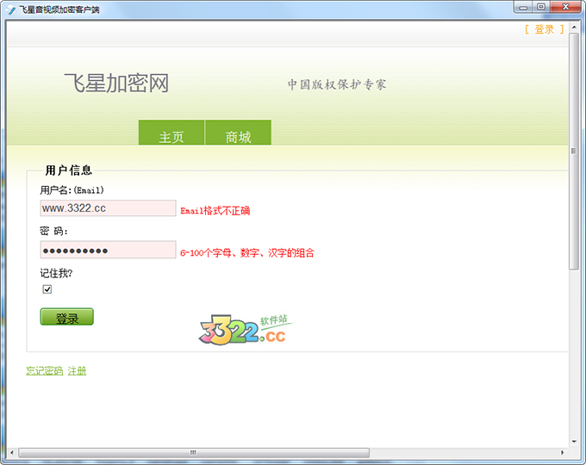Open the 忘记密码 link
Viewport: 586px width, 465px height.
pos(45,371)
